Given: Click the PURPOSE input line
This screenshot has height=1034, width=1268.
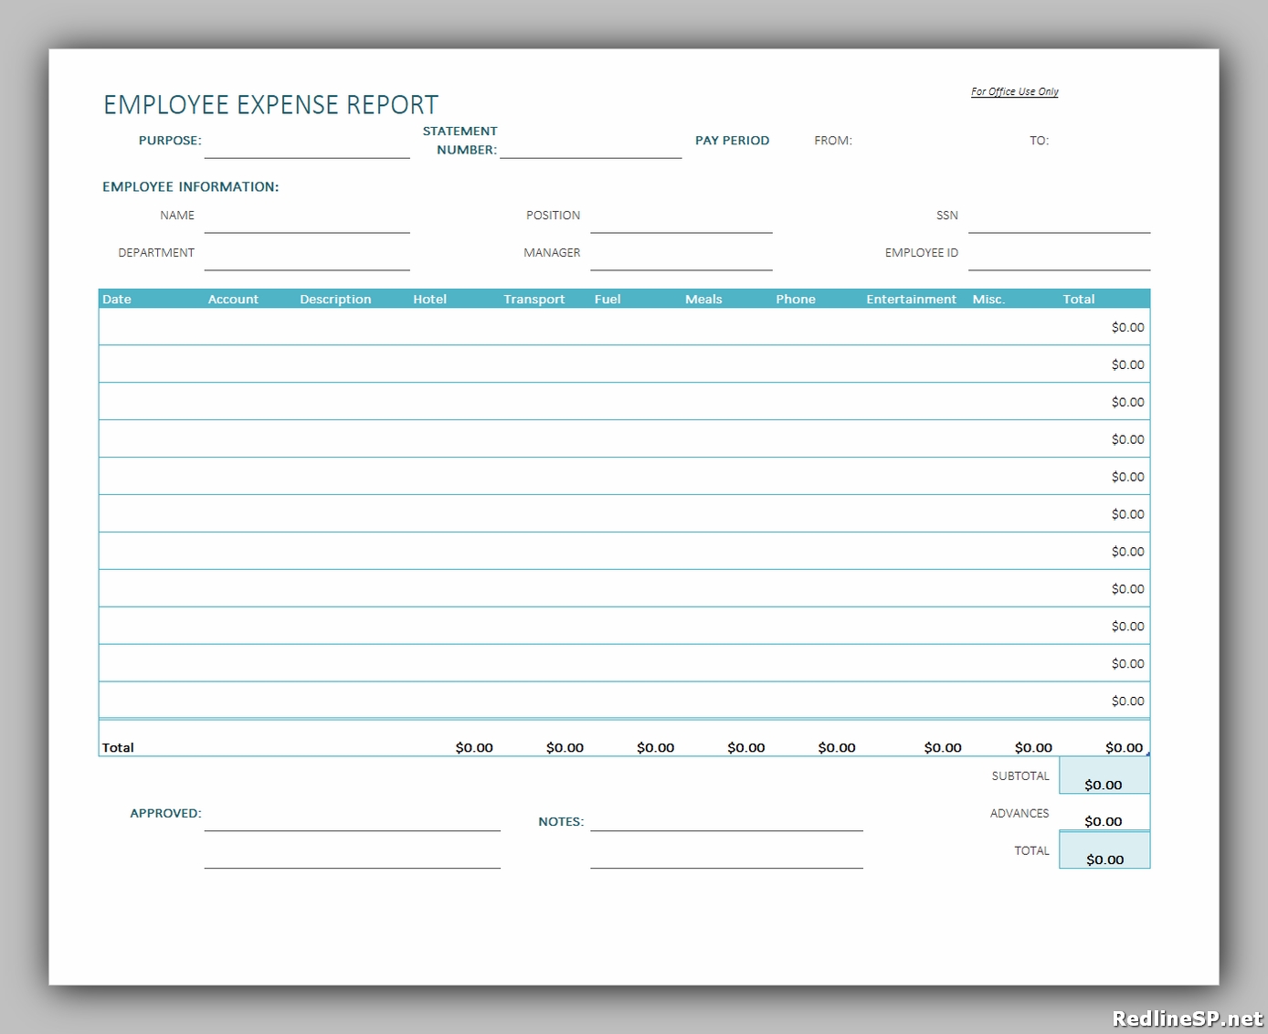Looking at the screenshot, I should [307, 153].
